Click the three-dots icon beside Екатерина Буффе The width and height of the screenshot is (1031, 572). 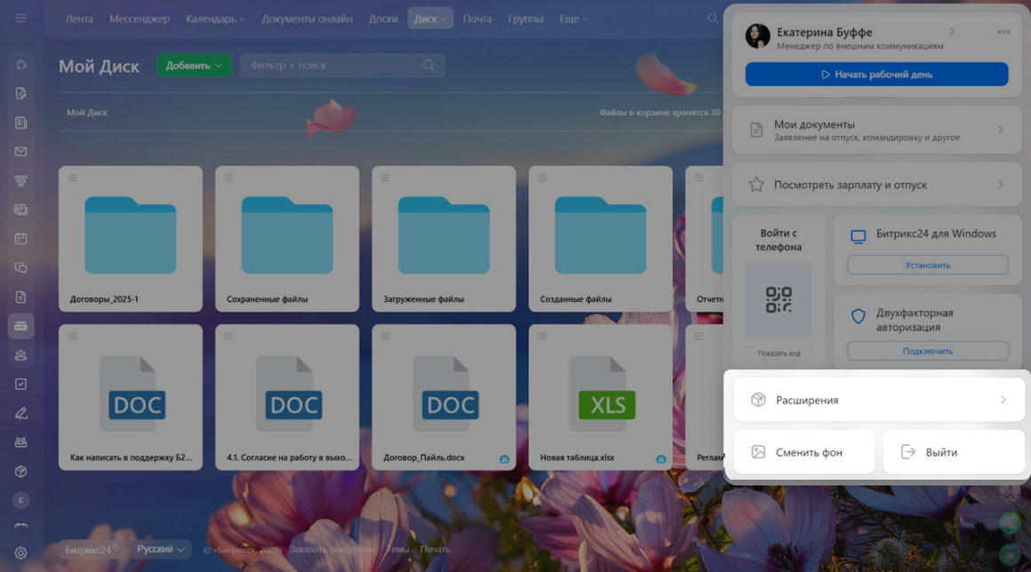point(1003,32)
